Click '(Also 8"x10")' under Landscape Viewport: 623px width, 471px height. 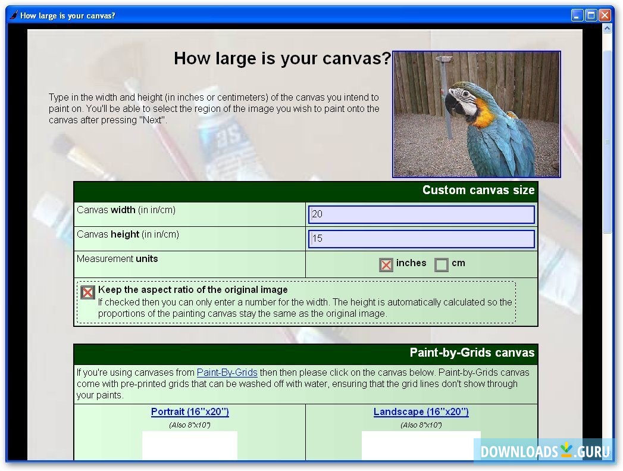click(421, 425)
